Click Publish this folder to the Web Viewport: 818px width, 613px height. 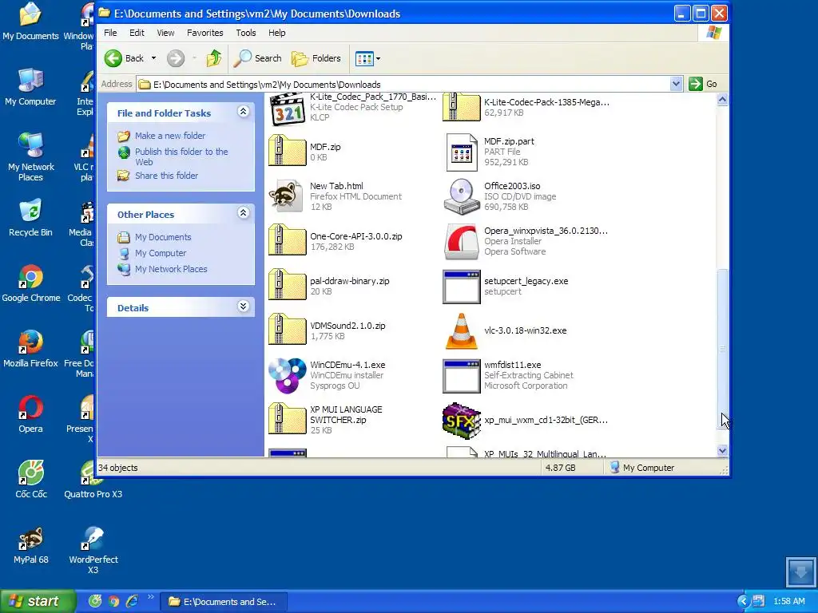pyautogui.click(x=181, y=156)
